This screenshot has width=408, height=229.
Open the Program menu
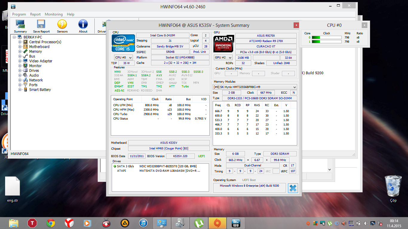[19, 14]
